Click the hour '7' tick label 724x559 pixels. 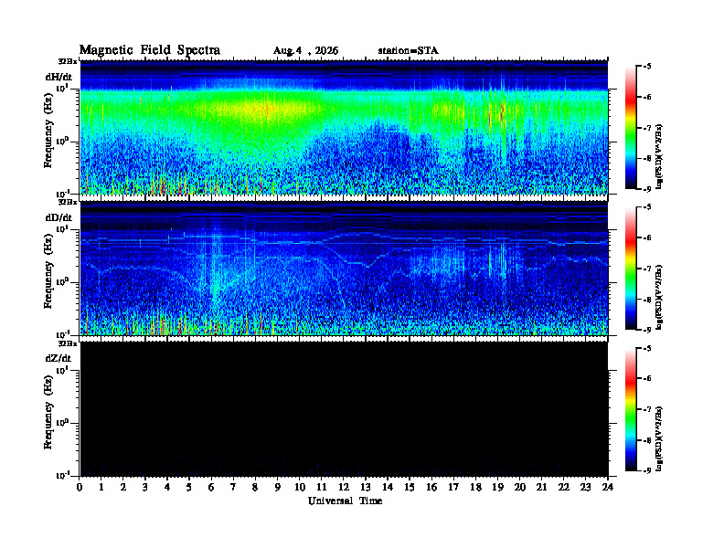coord(234,487)
